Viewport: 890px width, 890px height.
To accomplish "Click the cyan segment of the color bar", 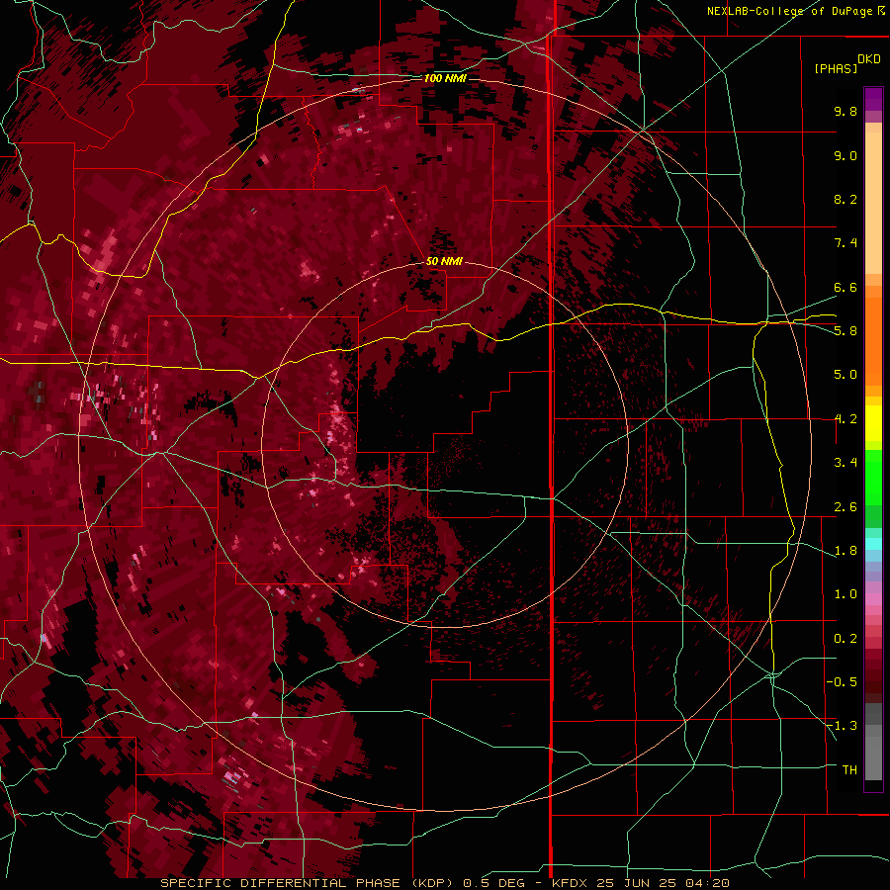I will coord(873,544).
